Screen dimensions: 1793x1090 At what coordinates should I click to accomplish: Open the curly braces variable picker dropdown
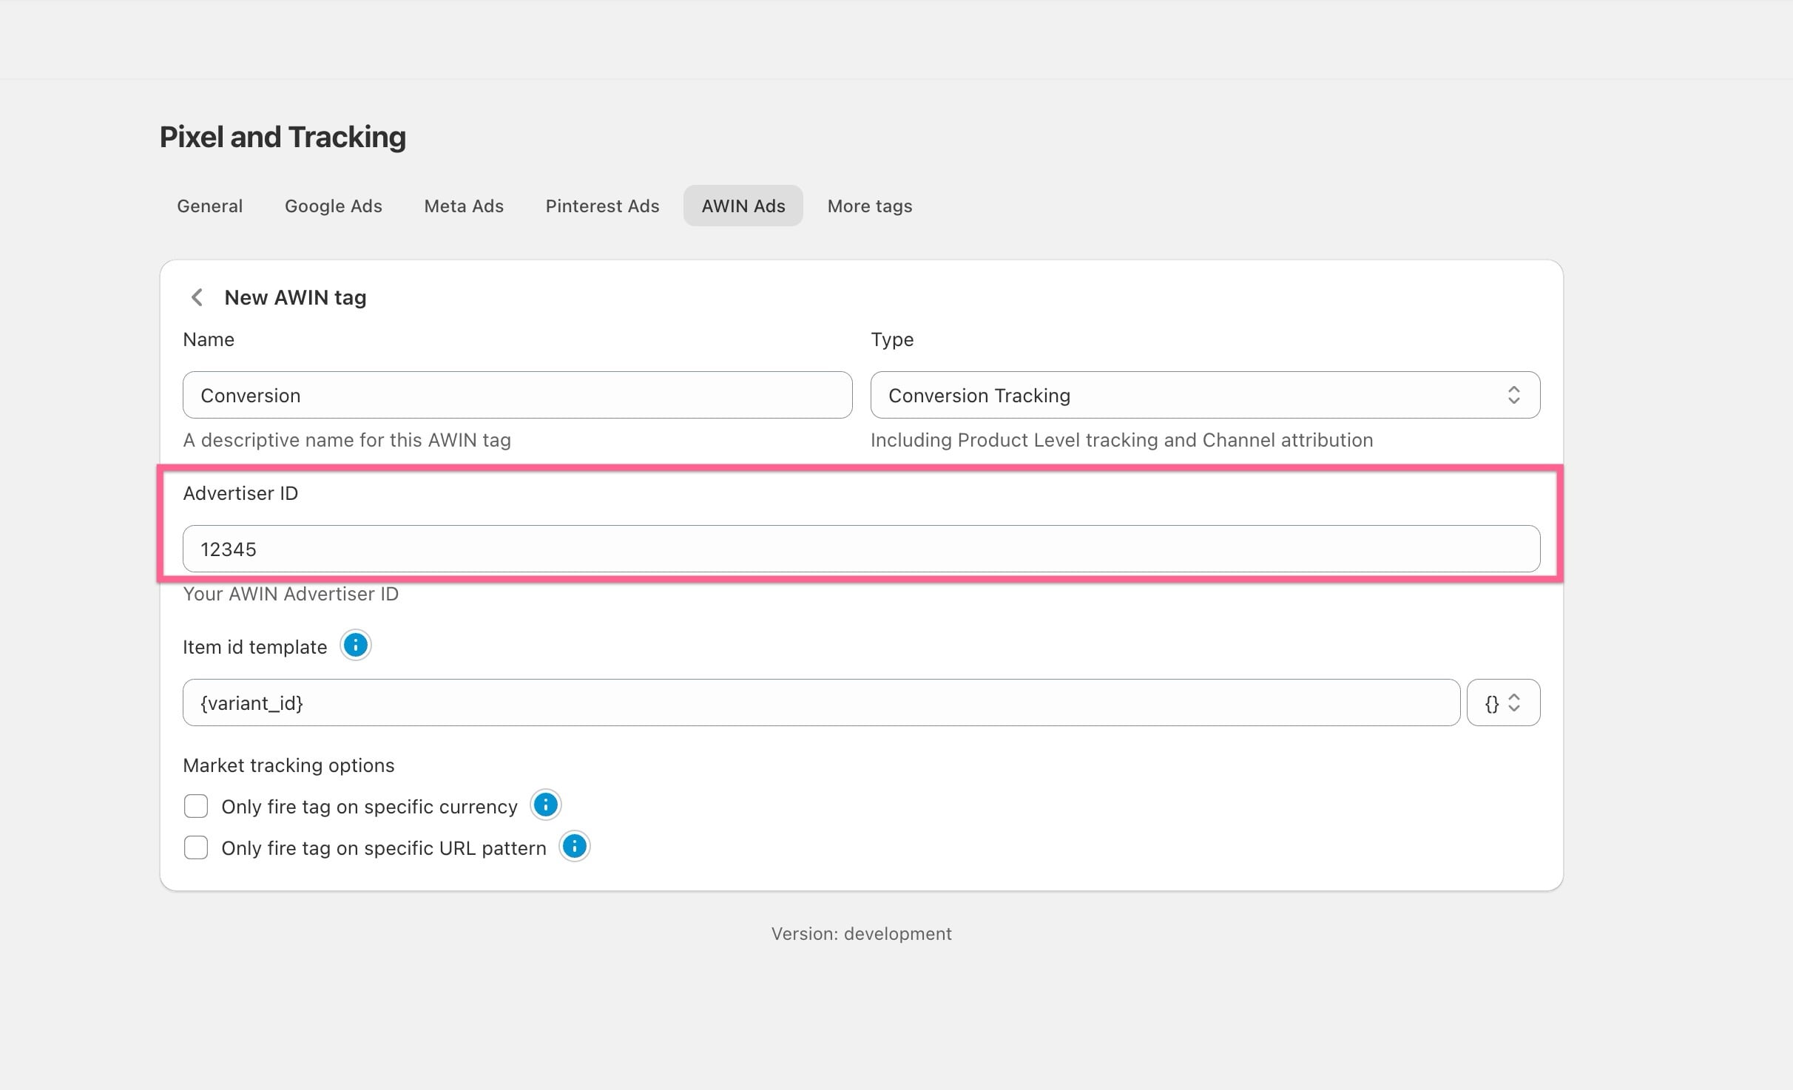[1503, 703]
